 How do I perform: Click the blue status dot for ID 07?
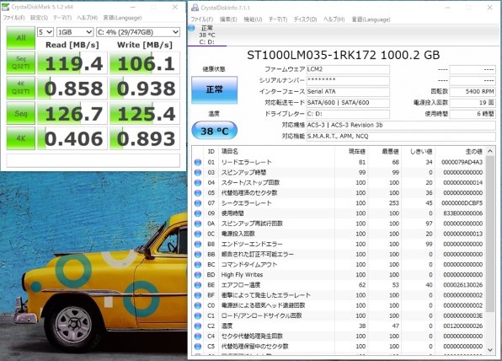pyautogui.click(x=198, y=203)
